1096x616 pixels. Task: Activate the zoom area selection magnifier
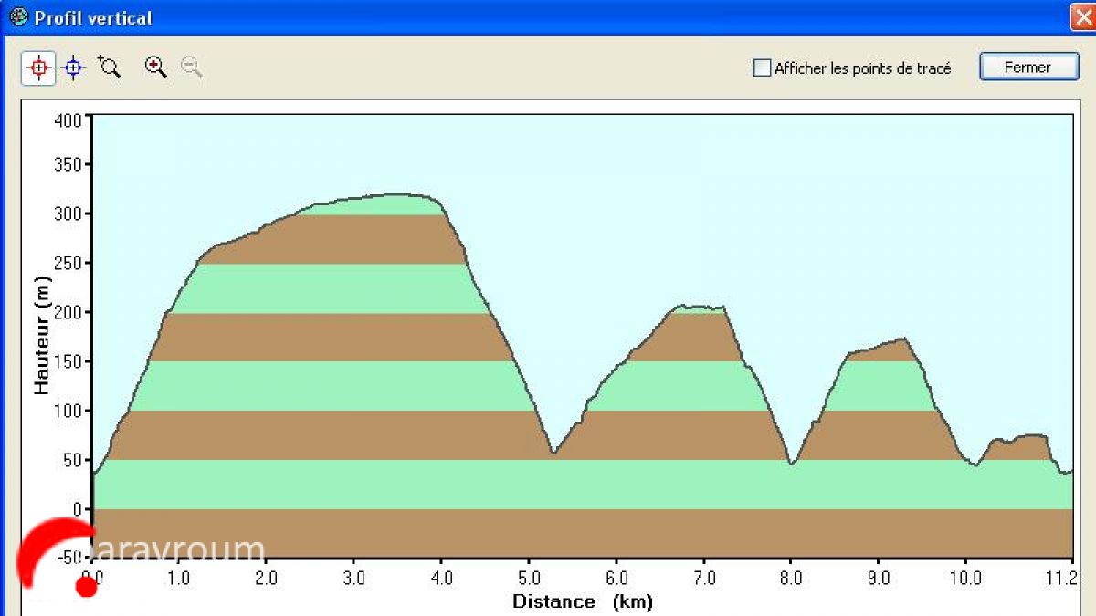click(x=110, y=67)
